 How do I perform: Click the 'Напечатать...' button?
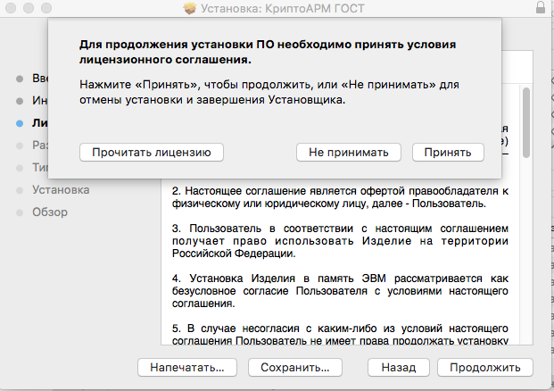coord(187,367)
